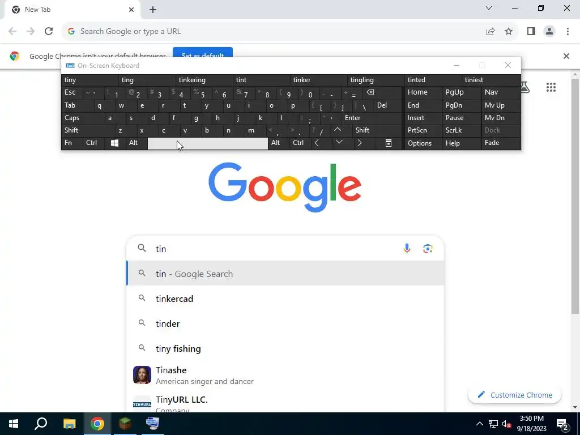
Task: Close the New Tab tab
Action: click(131, 10)
